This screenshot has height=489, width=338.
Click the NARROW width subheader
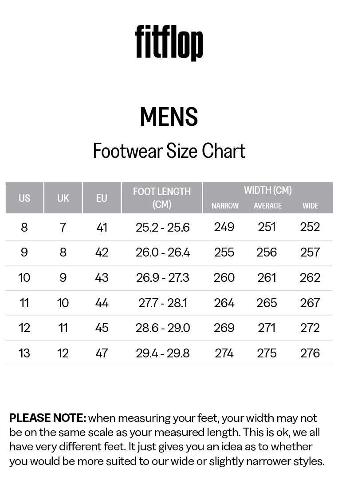[225, 206]
